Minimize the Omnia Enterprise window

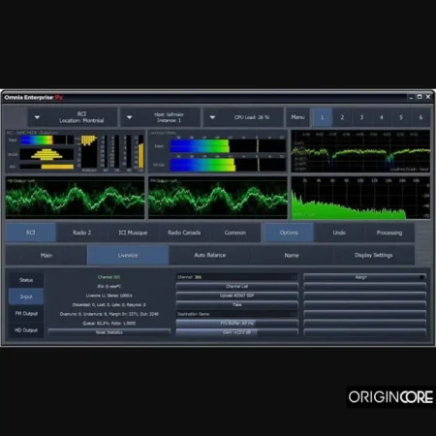point(411,97)
